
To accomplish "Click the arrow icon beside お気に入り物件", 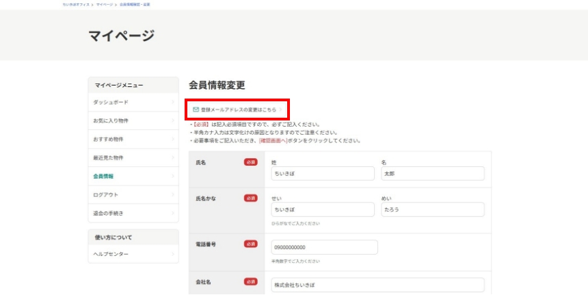I will (x=172, y=121).
